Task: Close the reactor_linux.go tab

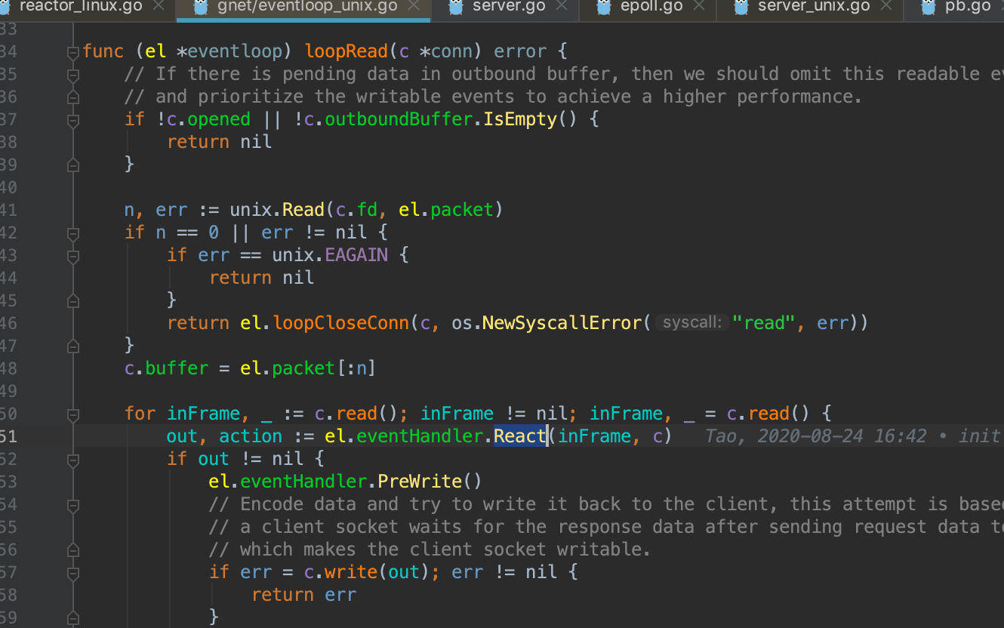Action: [158, 6]
